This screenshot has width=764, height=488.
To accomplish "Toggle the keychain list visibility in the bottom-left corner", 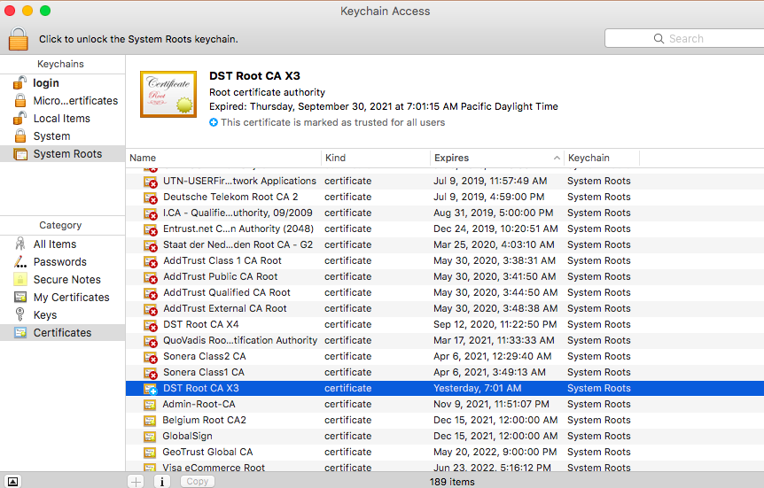I will 12,481.
